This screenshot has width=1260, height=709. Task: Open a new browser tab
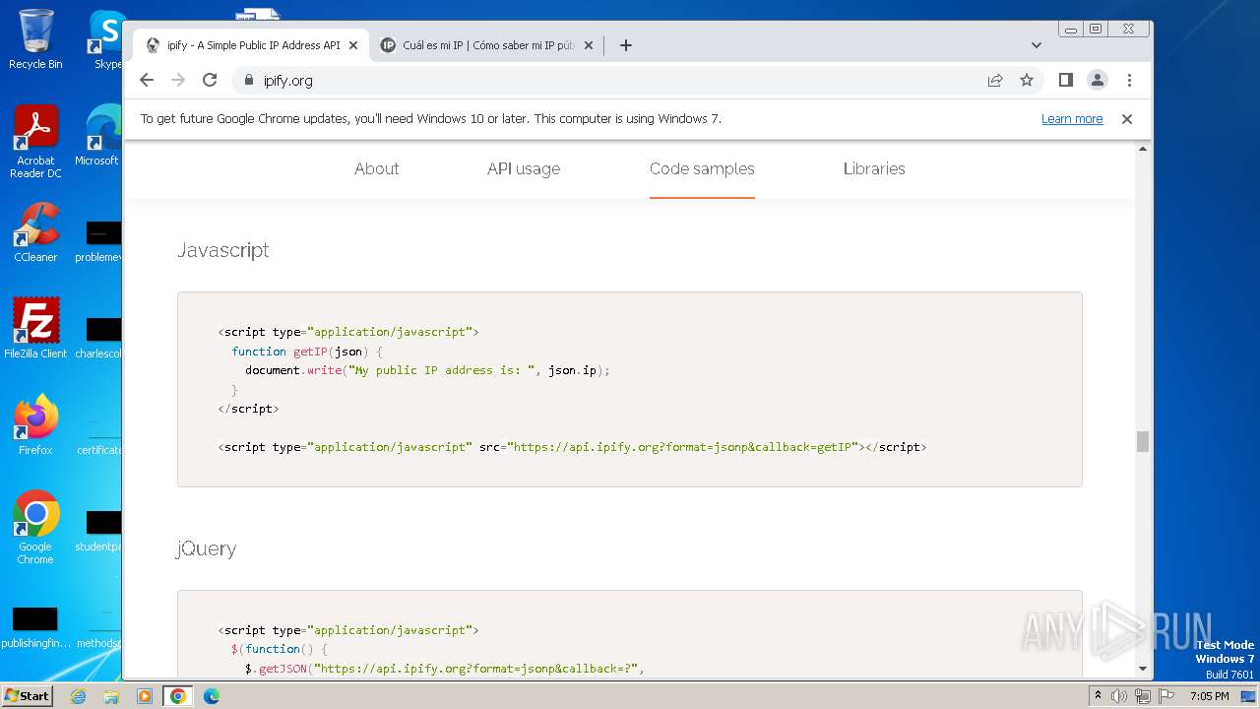(x=626, y=45)
